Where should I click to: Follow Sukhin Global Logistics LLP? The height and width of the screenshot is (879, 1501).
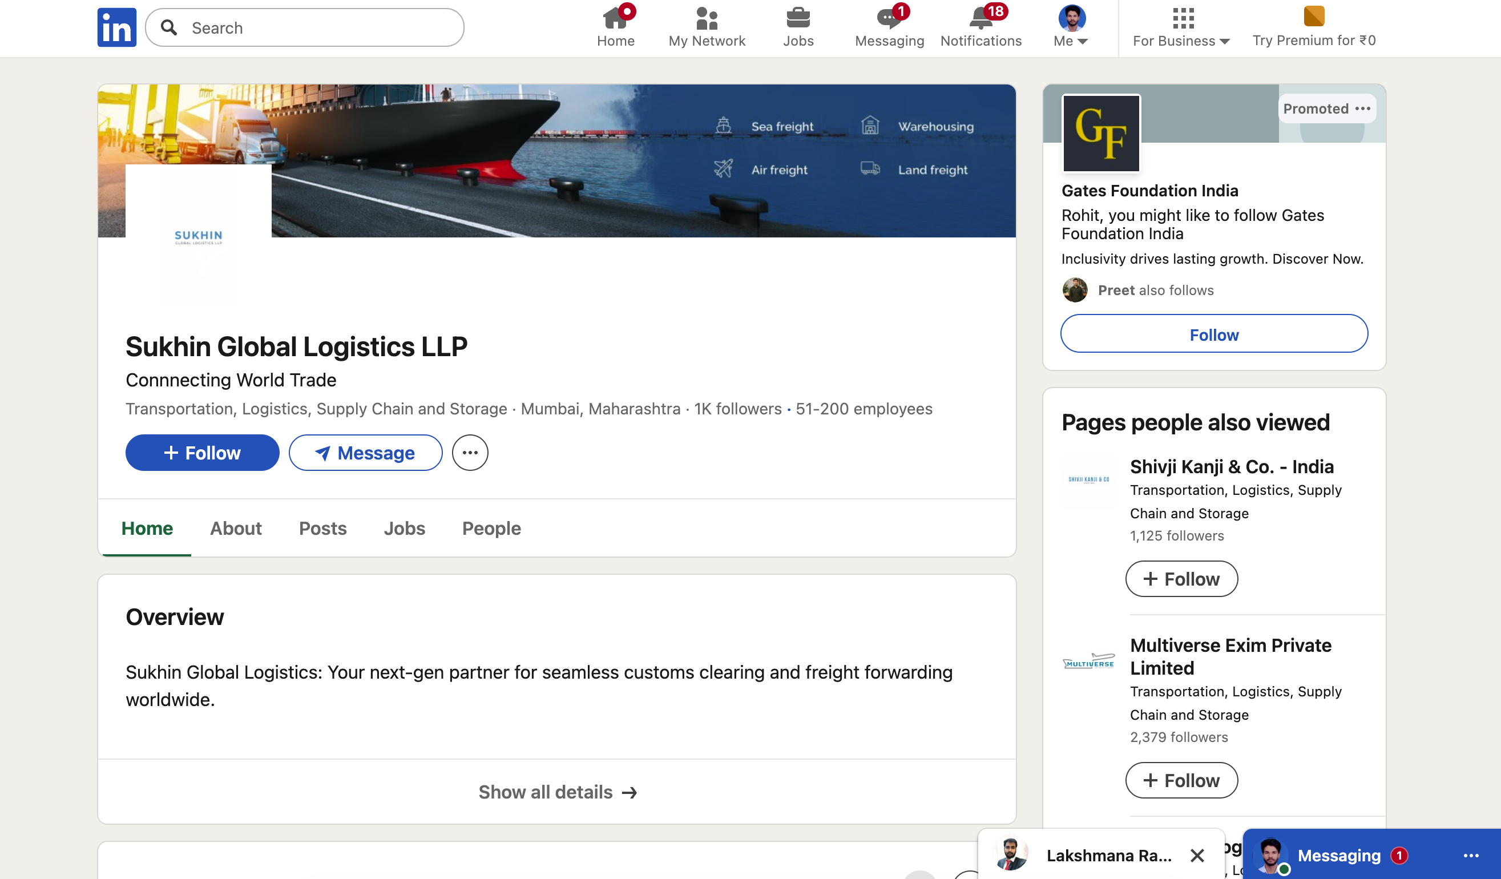click(x=202, y=453)
